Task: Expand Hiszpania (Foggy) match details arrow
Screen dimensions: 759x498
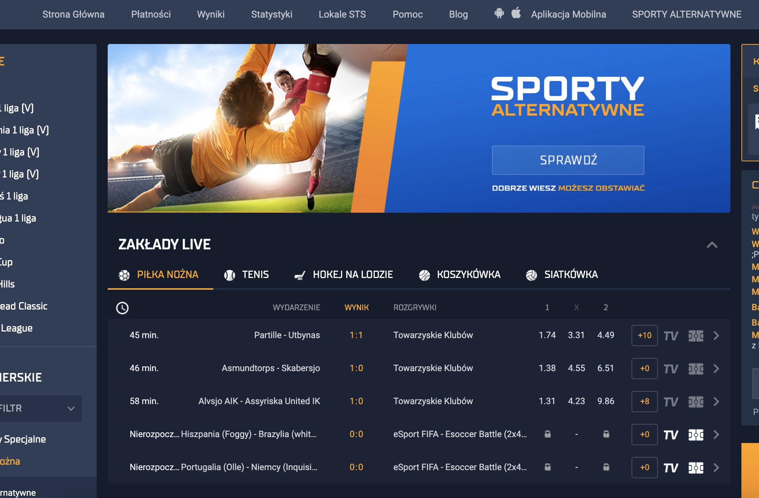Action: click(x=716, y=435)
